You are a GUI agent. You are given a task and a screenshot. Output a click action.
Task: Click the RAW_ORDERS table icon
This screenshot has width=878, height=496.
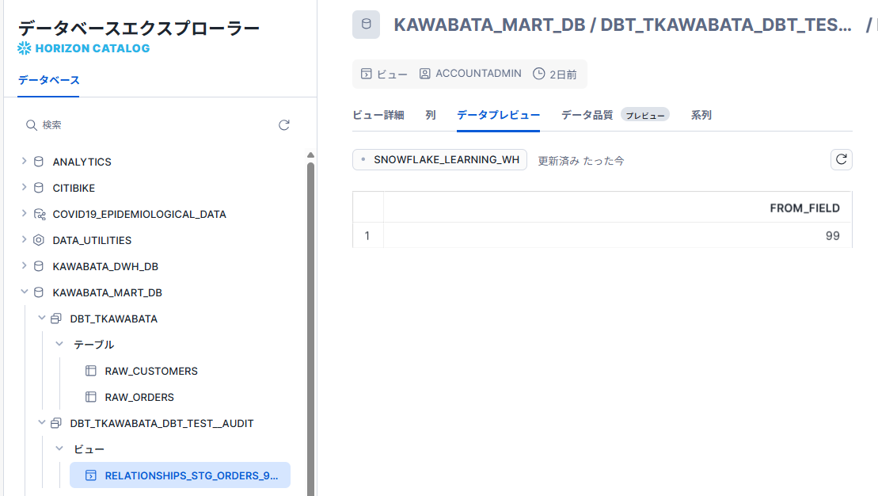click(x=91, y=397)
